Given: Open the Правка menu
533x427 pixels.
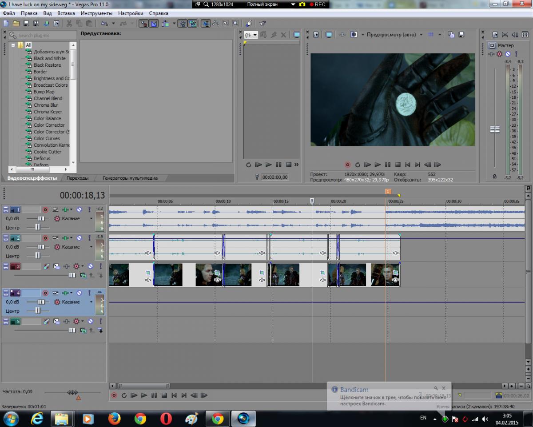Looking at the screenshot, I should coord(29,13).
